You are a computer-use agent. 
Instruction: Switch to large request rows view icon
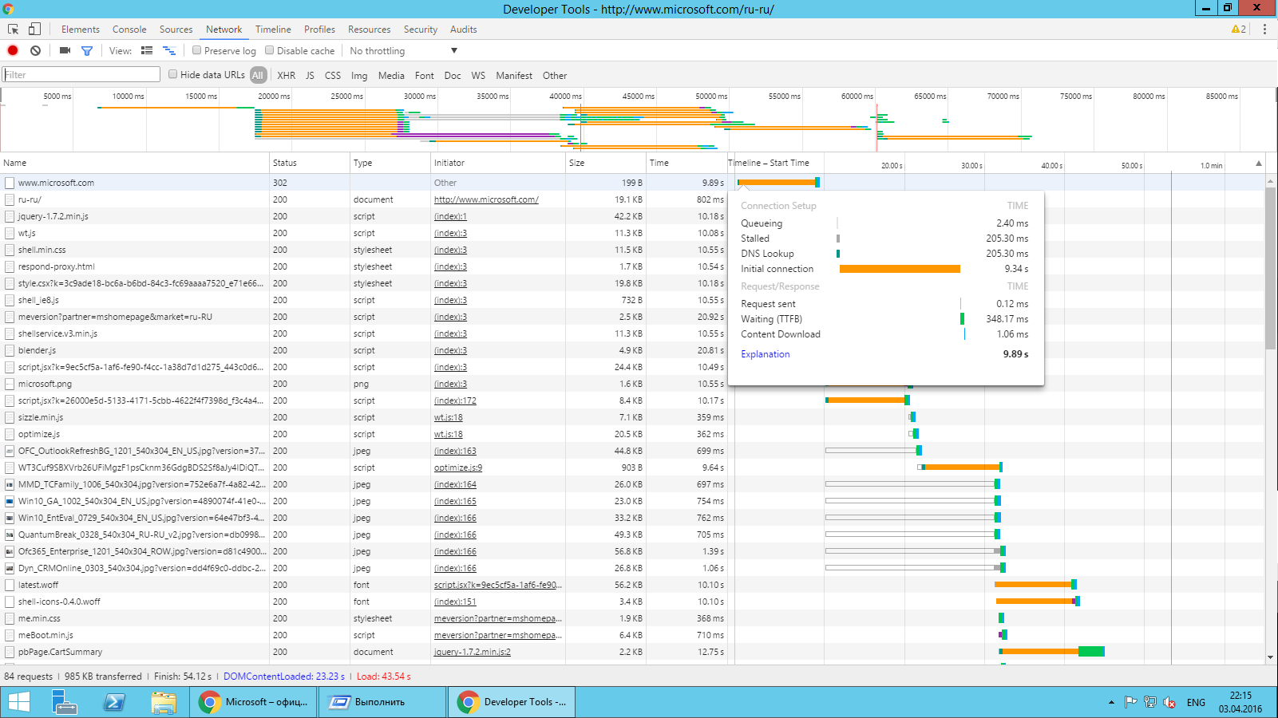(x=147, y=50)
